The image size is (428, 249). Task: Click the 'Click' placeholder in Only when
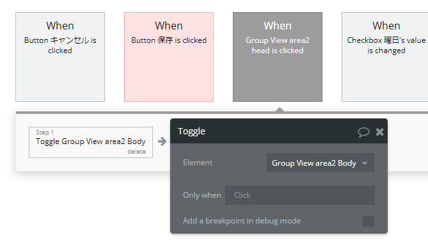[x=242, y=195]
